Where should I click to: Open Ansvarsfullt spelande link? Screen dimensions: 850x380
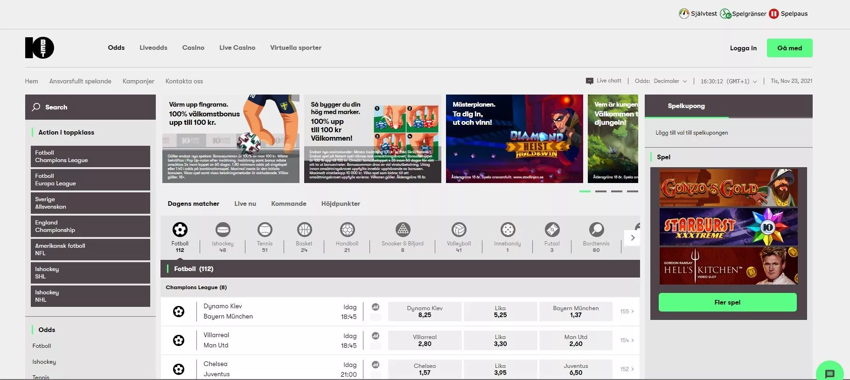[80, 81]
